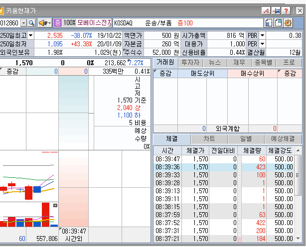Image resolution: width=306 pixels, height=247 pixels.
Task: Click the base price 1,570 기준
Action: click(x=132, y=100)
